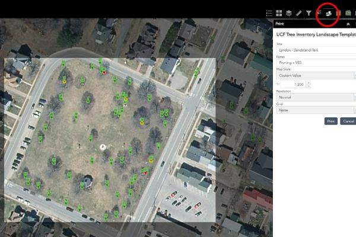Click the green toolbar icon at far right
Image resolution: width=356 pixels, height=237 pixels.
[x=348, y=12]
